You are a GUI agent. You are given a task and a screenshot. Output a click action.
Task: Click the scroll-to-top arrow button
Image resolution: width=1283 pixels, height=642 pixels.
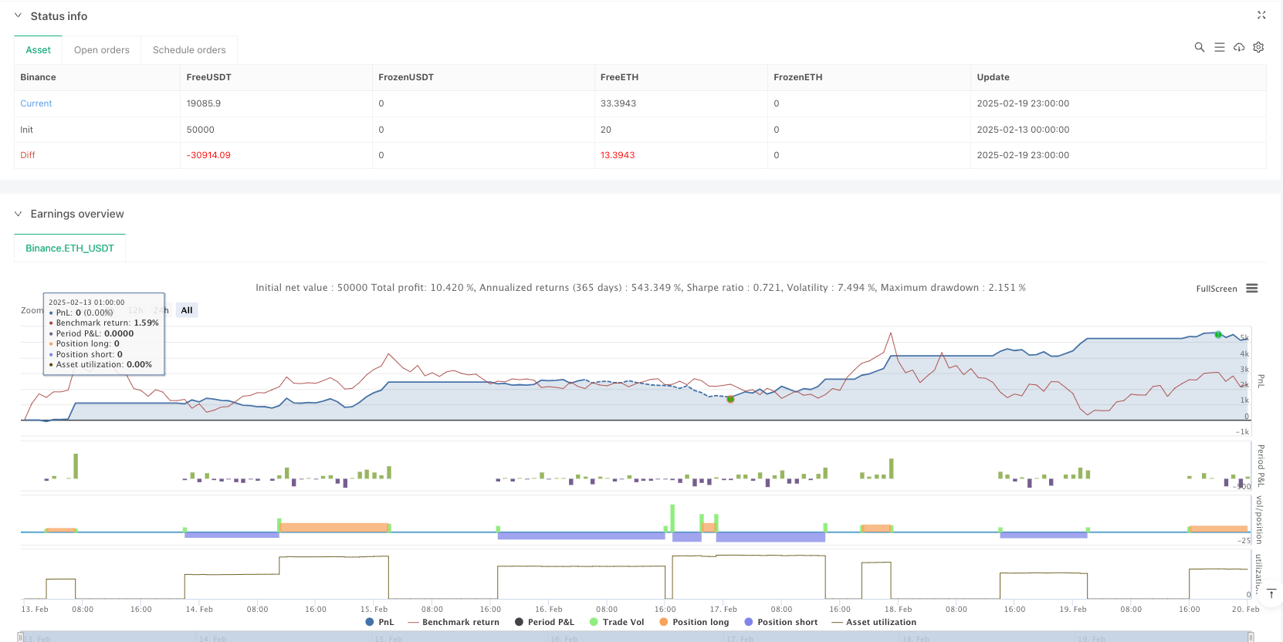click(x=1271, y=593)
